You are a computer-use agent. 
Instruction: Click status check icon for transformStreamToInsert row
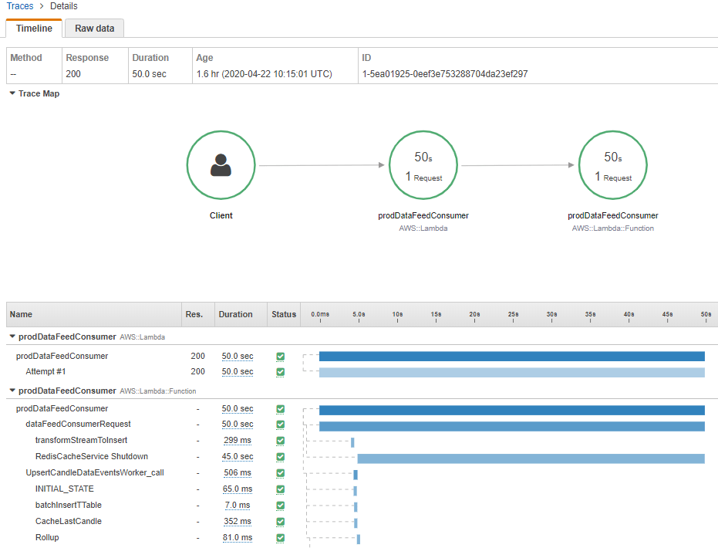tap(280, 441)
